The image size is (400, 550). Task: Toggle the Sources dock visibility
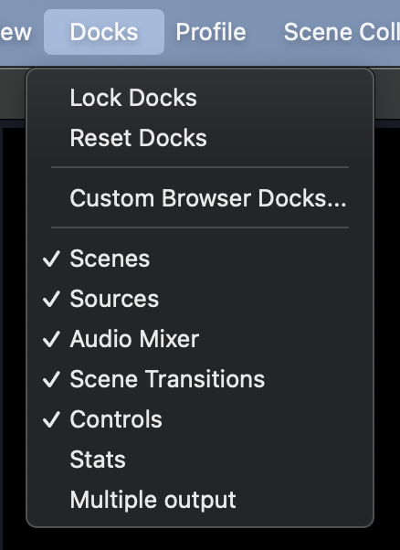click(200, 299)
